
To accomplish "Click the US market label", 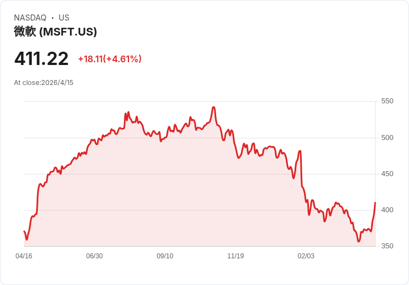I will coord(64,18).
